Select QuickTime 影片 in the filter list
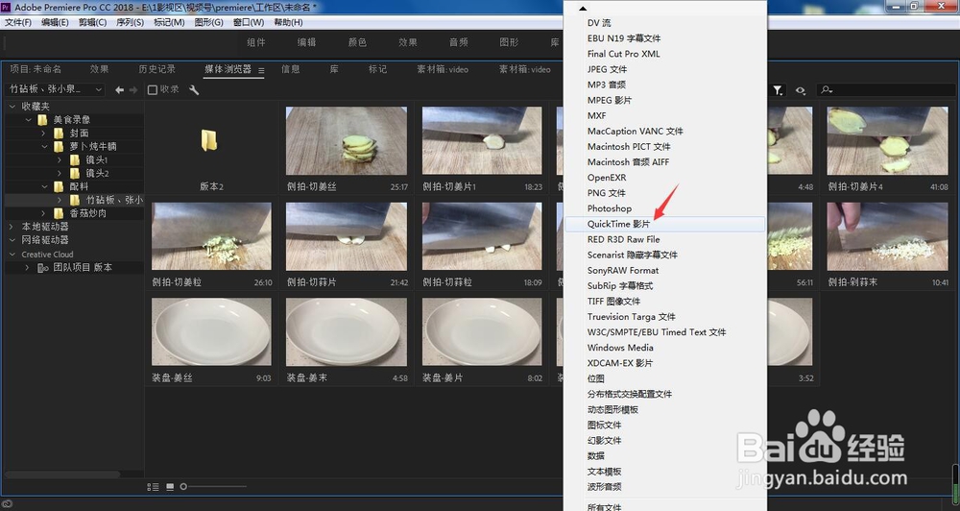 pos(664,224)
